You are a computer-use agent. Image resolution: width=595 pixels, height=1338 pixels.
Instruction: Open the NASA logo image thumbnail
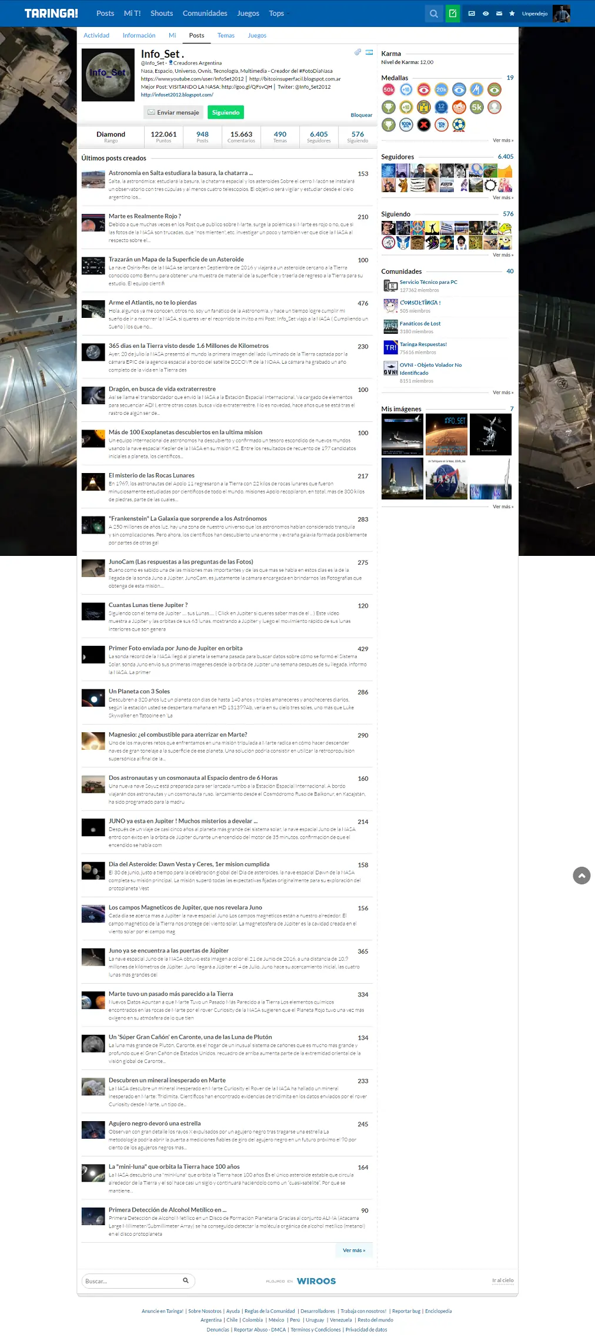pyautogui.click(x=446, y=478)
